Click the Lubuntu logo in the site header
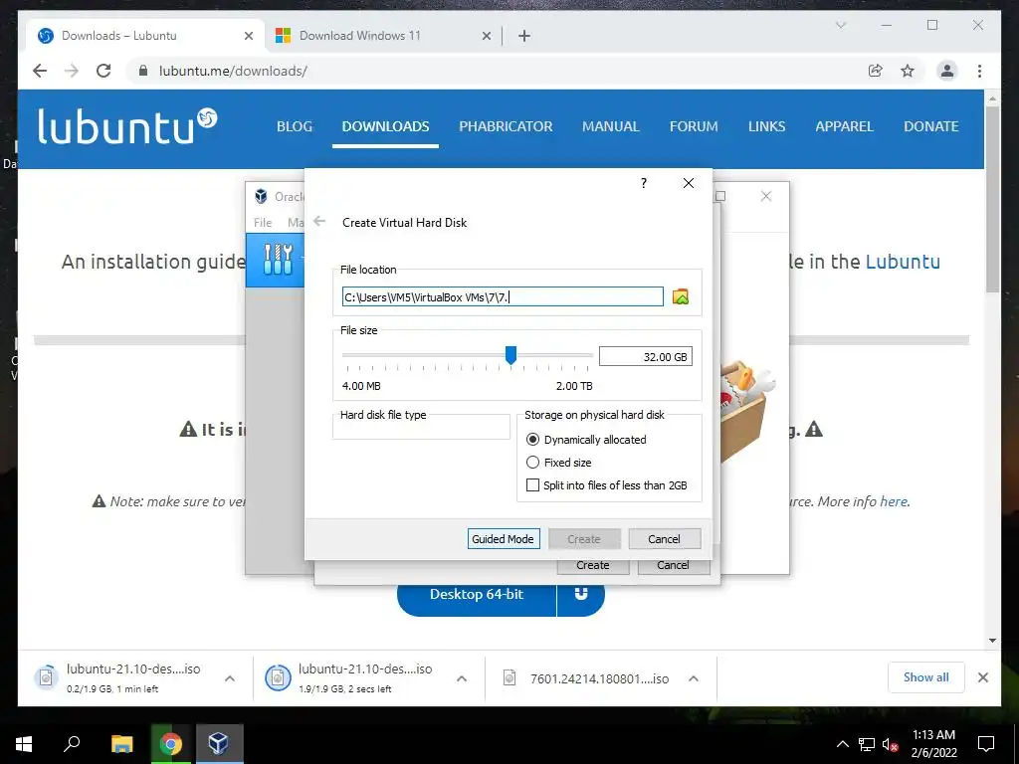1019x764 pixels. 126,125
